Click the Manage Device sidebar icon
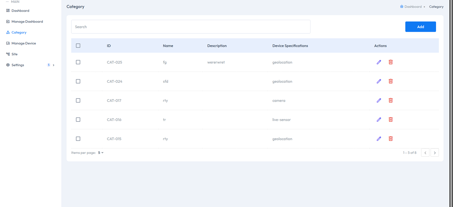This screenshot has height=207, width=453. click(x=8, y=43)
